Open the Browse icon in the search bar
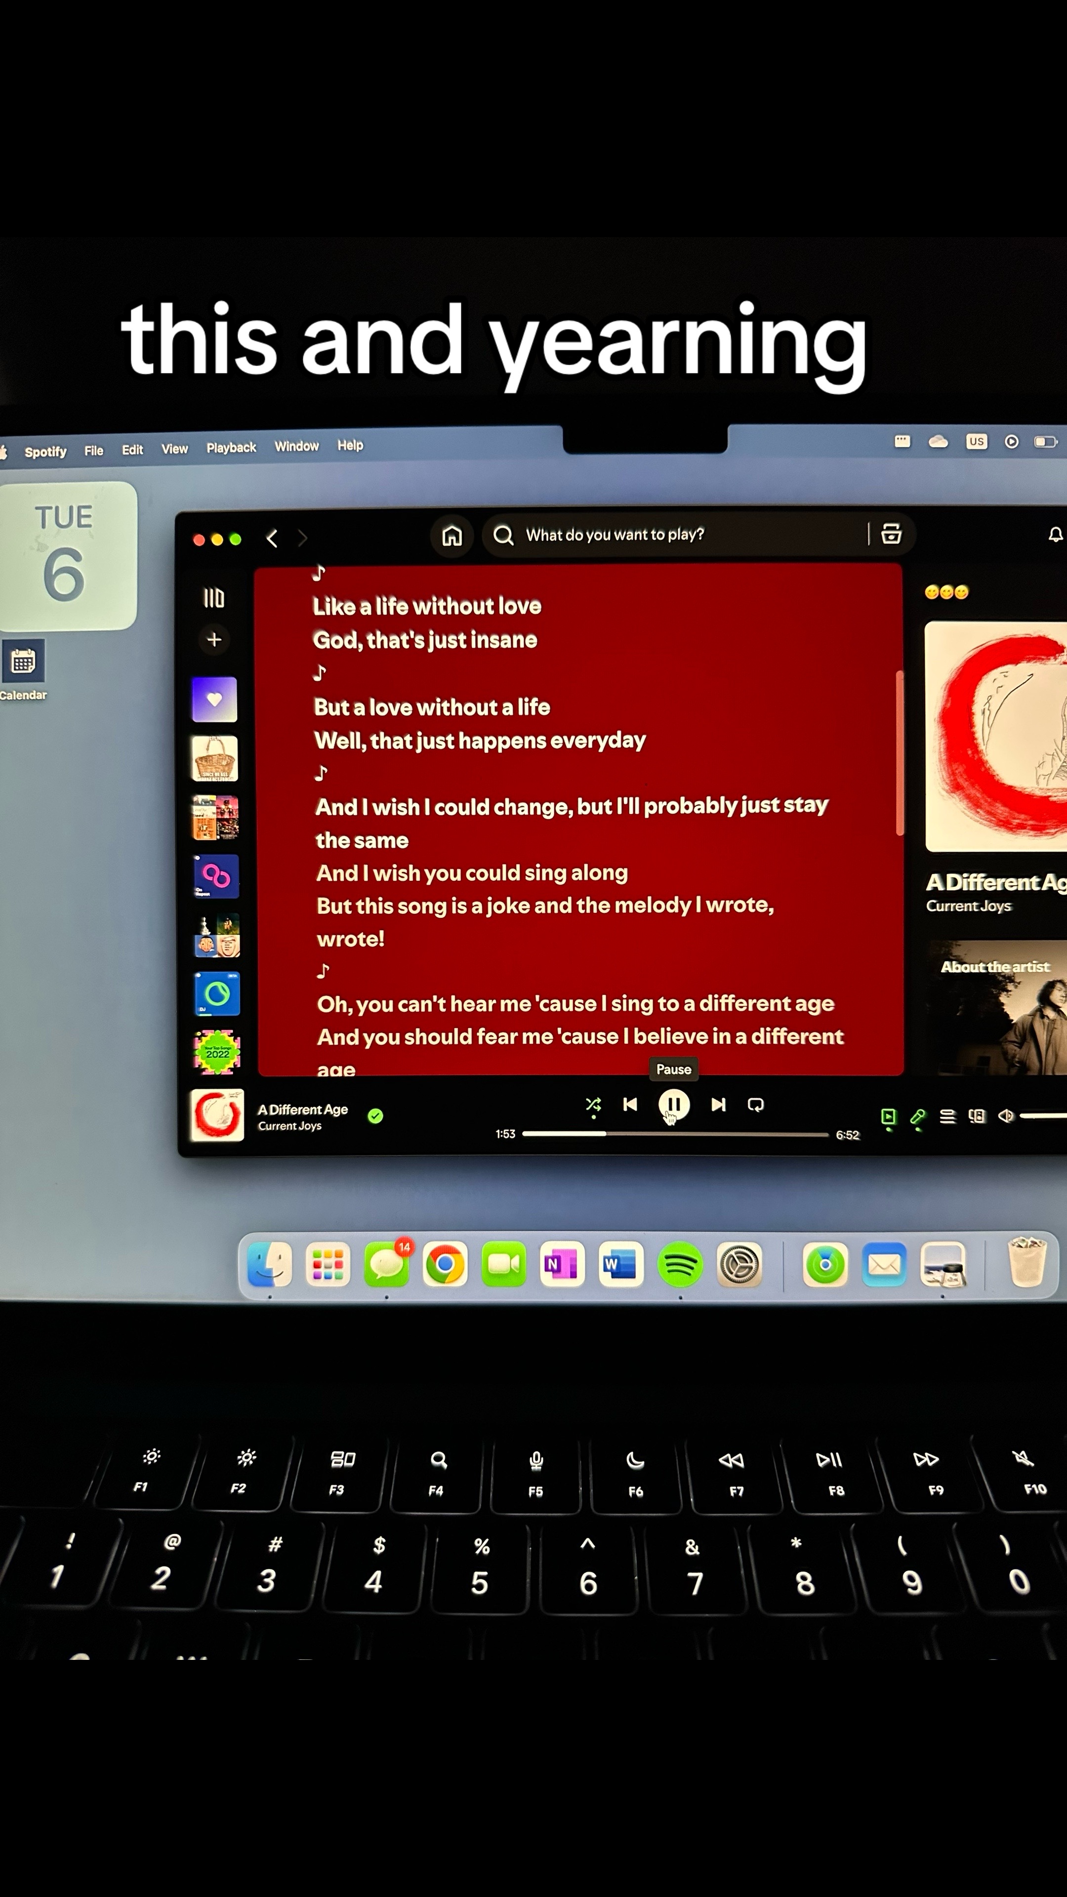This screenshot has height=1897, width=1067. (892, 534)
